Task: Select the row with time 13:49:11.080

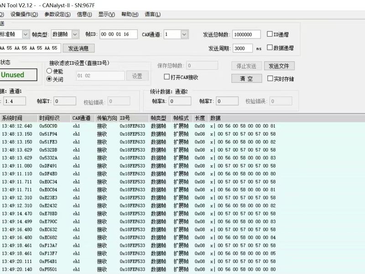Action: [182, 166]
